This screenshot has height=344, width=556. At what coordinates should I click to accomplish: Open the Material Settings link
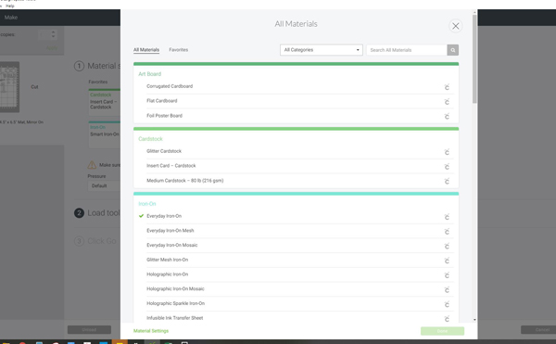point(151,331)
